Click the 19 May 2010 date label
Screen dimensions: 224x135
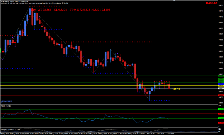[x=4, y=134]
